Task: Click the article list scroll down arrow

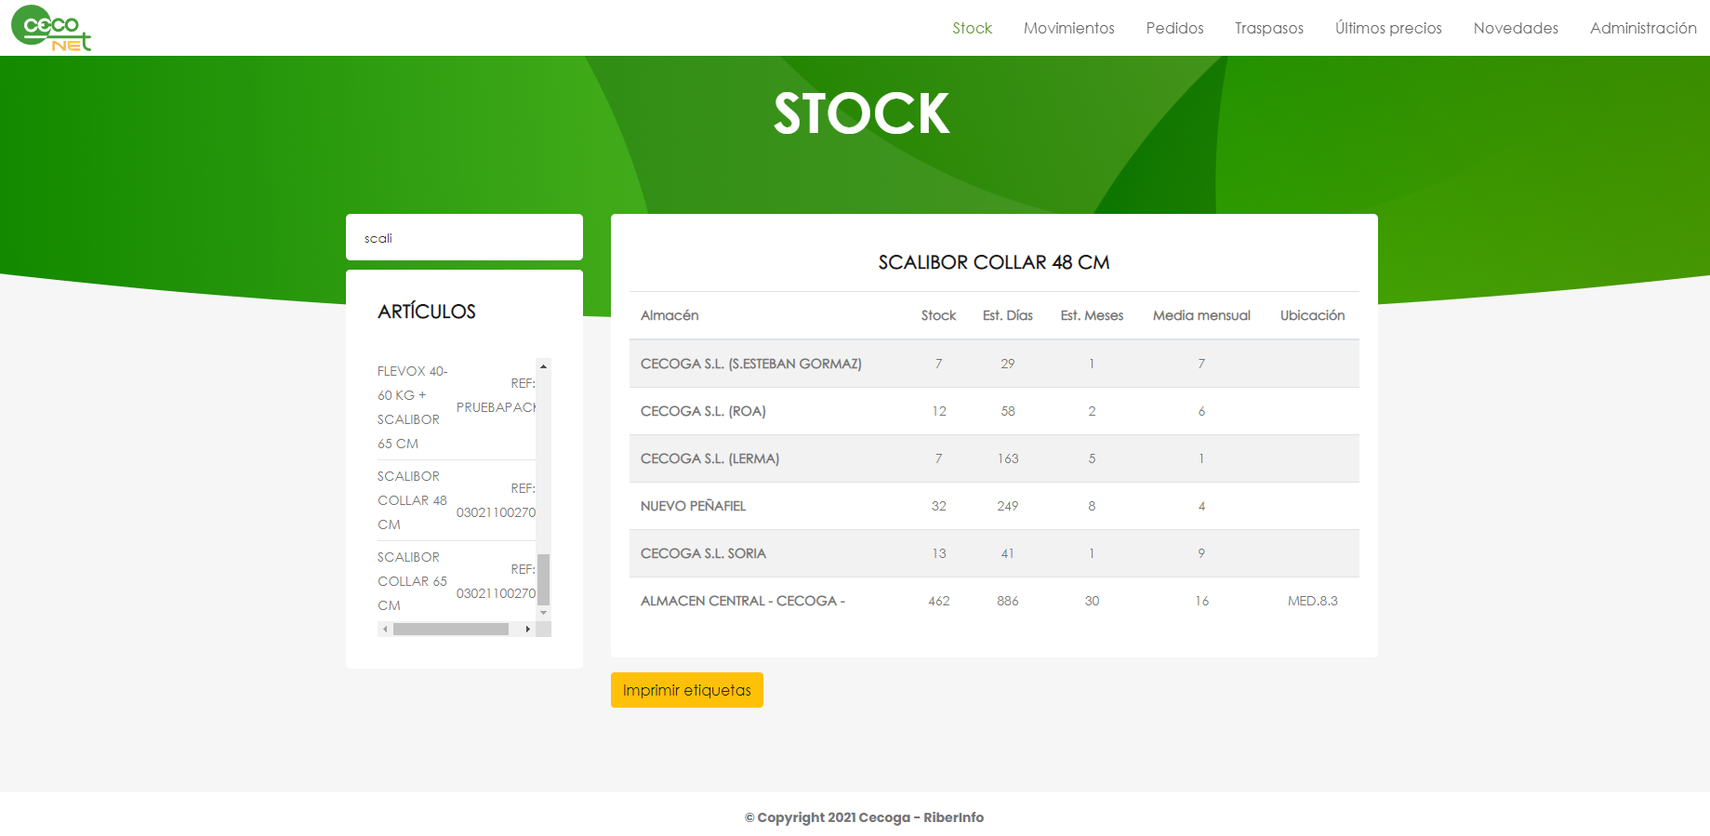Action: tap(544, 613)
